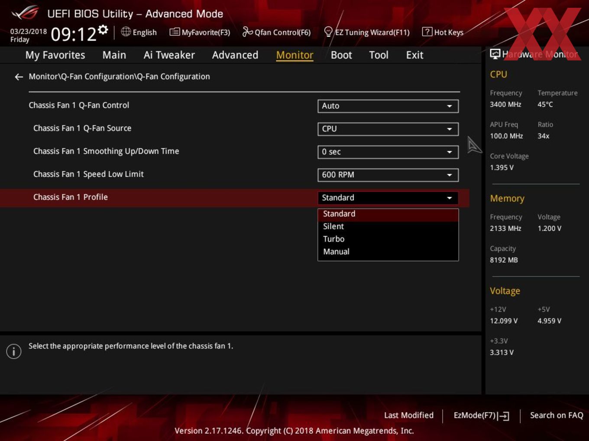Click the info icon beside help text
This screenshot has height=441, width=589.
point(14,352)
